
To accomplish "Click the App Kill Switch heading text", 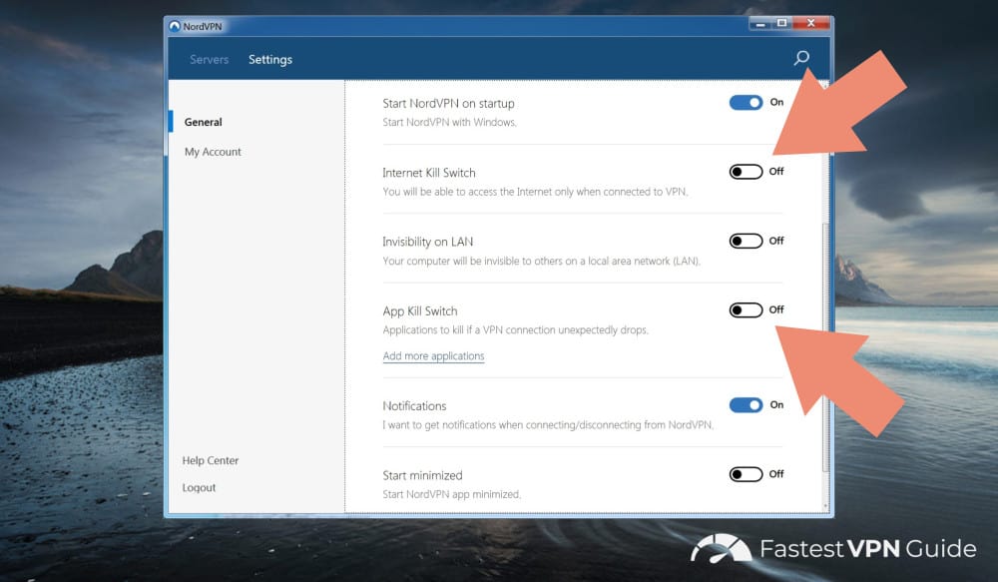I will pos(420,311).
